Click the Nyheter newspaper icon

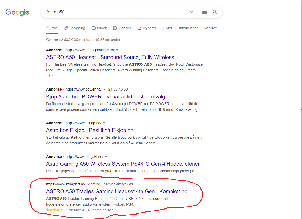coord(140,28)
